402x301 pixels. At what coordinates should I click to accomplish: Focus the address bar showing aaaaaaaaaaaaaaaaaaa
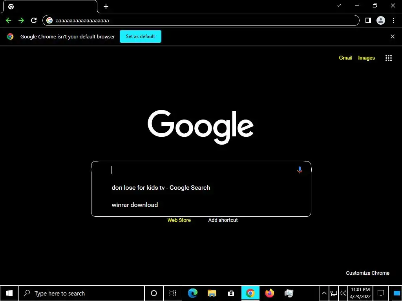201,20
